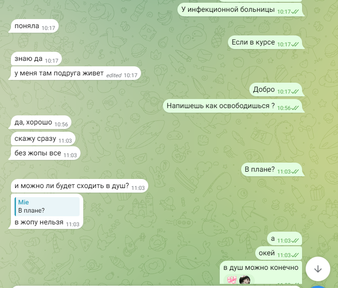Image resolution: width=338 pixels, height=288 pixels.
Task: Focus the message input field at the bottom
Action: pos(156,287)
